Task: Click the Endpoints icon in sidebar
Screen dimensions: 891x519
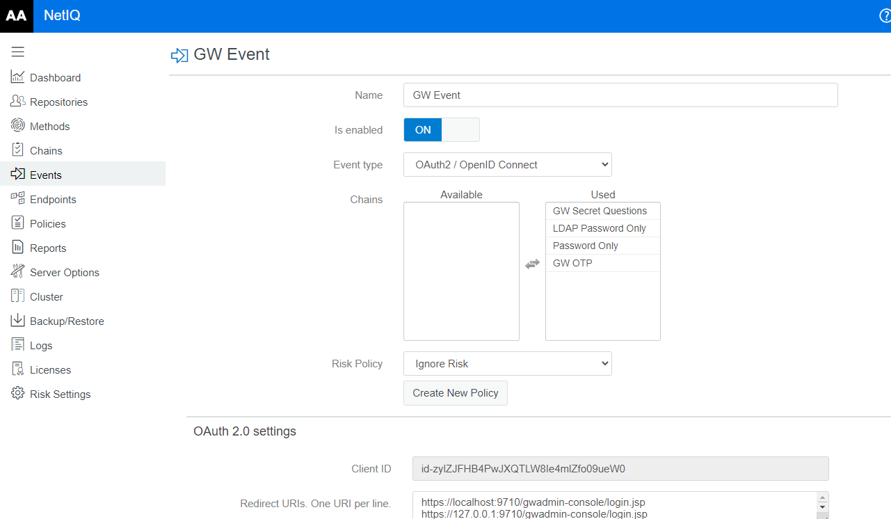Action: 17,198
